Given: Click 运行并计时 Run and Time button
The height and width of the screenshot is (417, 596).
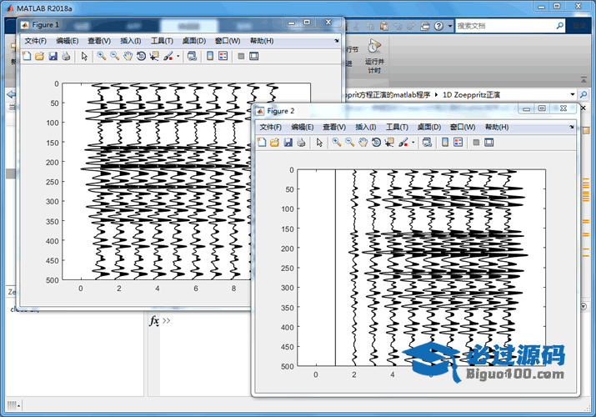Looking at the screenshot, I should pyautogui.click(x=374, y=56).
